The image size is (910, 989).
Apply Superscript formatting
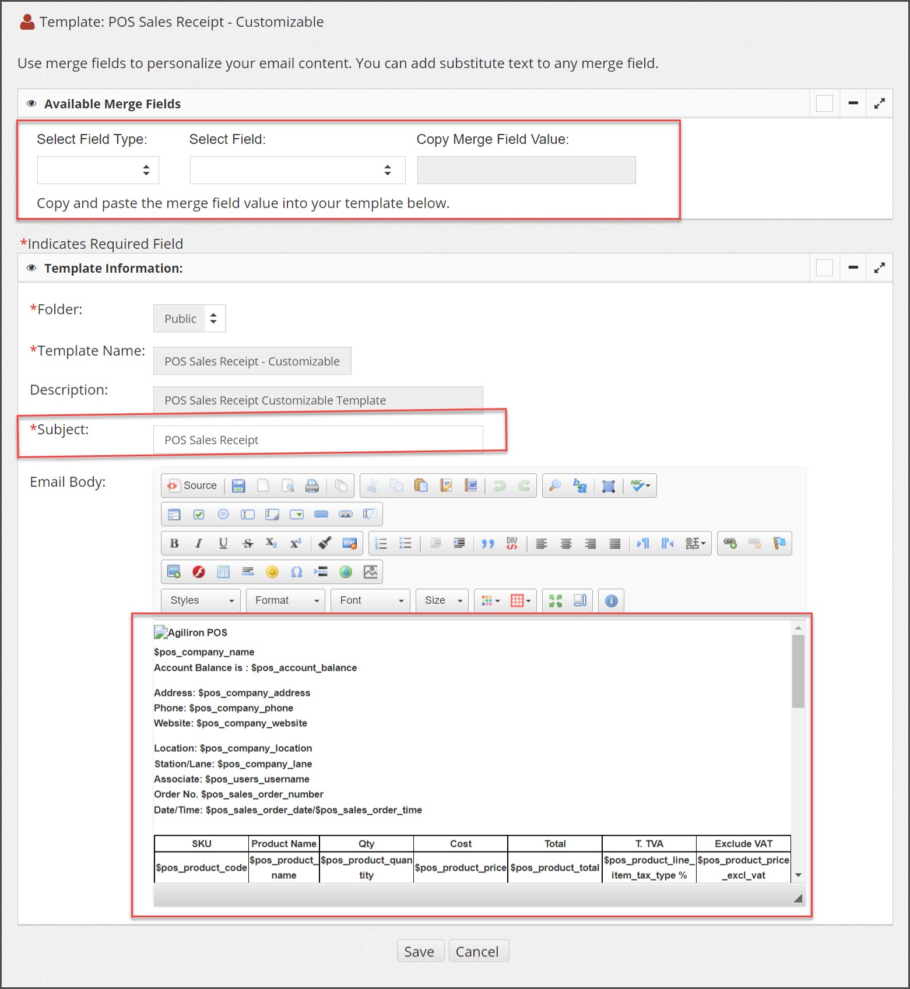coord(296,543)
